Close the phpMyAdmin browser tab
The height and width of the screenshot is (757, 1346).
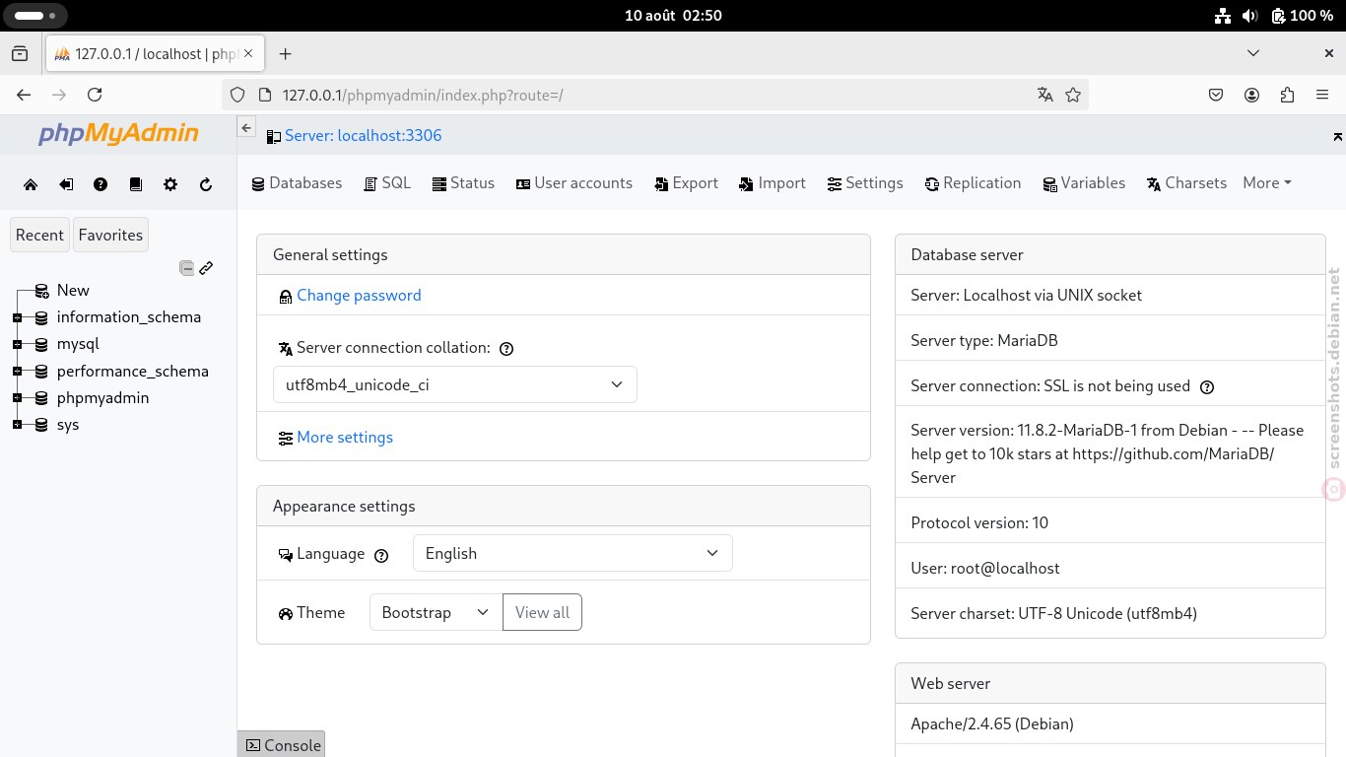coord(249,54)
